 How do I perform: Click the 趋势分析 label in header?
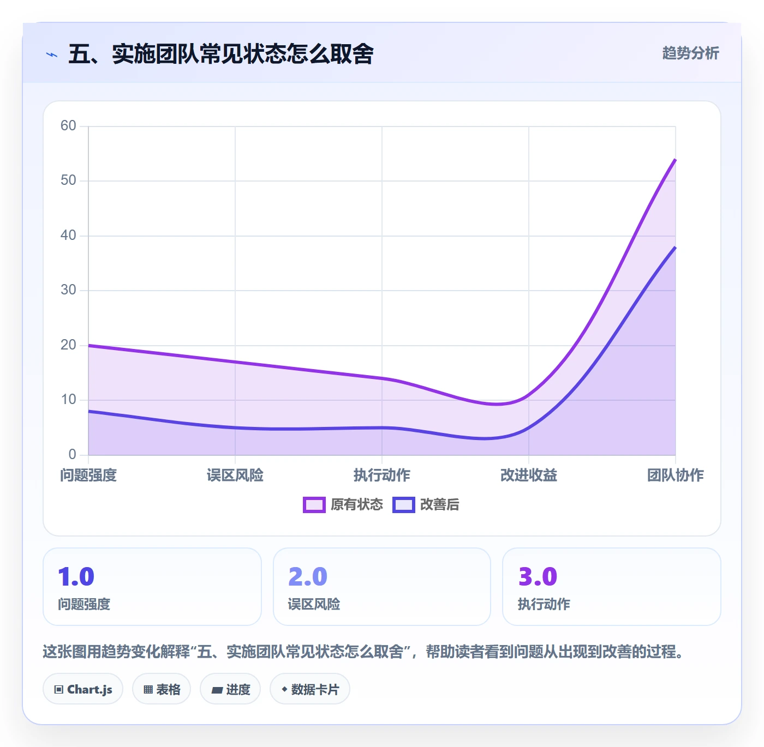(690, 53)
